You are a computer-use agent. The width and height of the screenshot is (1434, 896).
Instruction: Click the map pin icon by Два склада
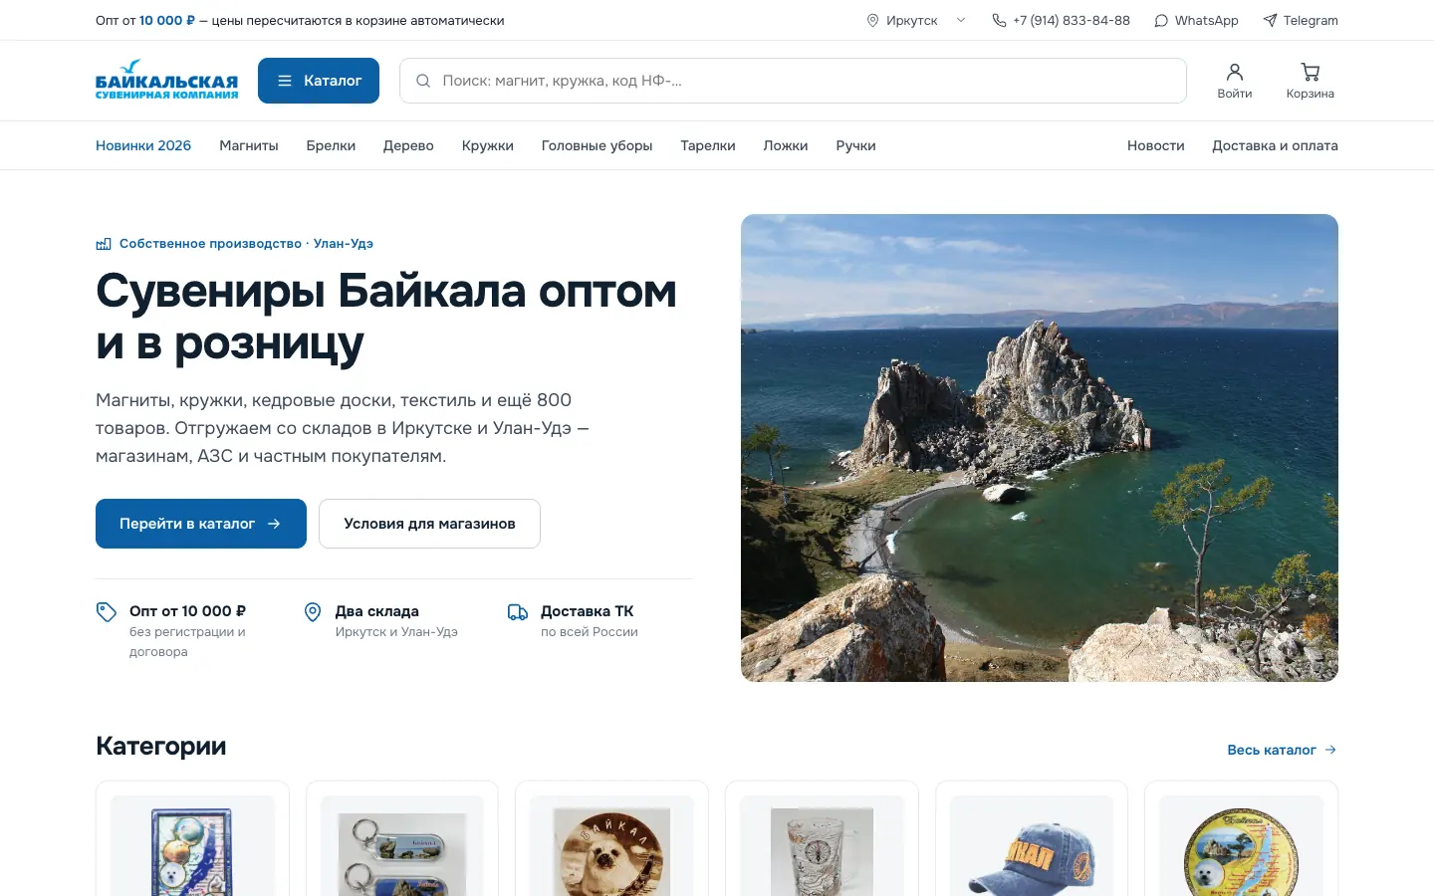[313, 612]
